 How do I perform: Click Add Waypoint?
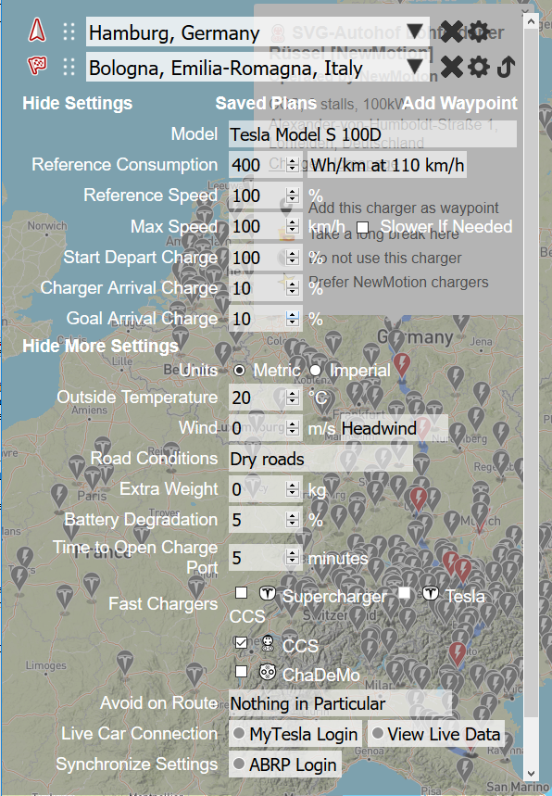[x=459, y=103]
